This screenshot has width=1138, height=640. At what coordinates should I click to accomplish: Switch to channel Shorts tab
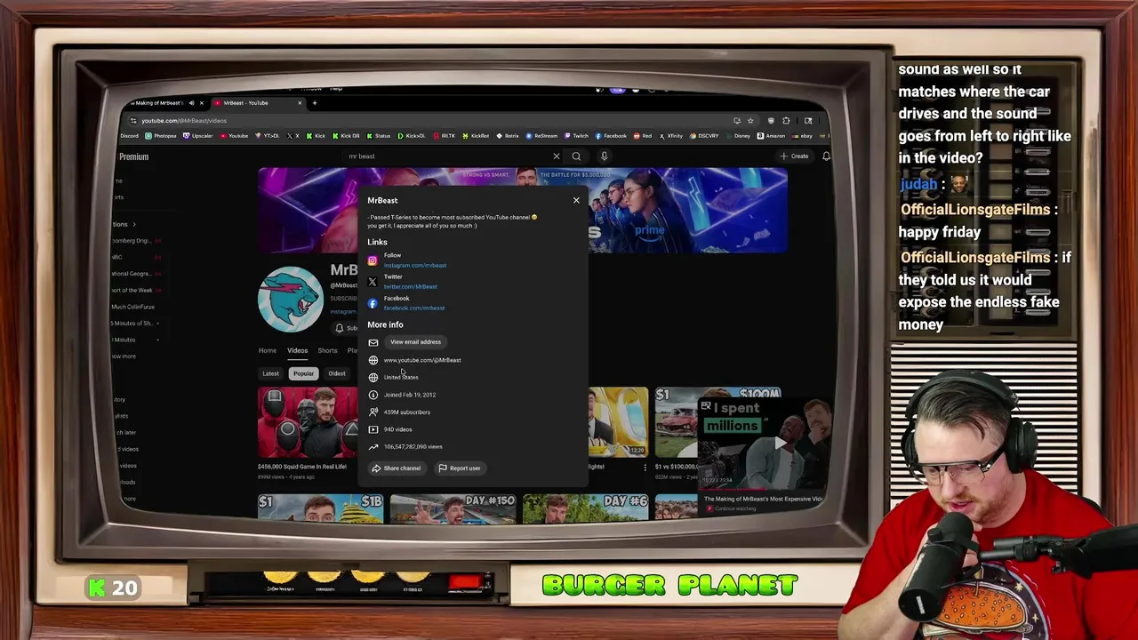(x=327, y=350)
